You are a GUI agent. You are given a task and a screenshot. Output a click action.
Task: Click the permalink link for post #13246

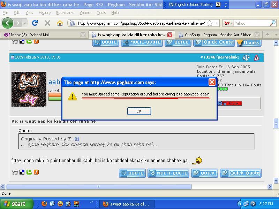228,57
